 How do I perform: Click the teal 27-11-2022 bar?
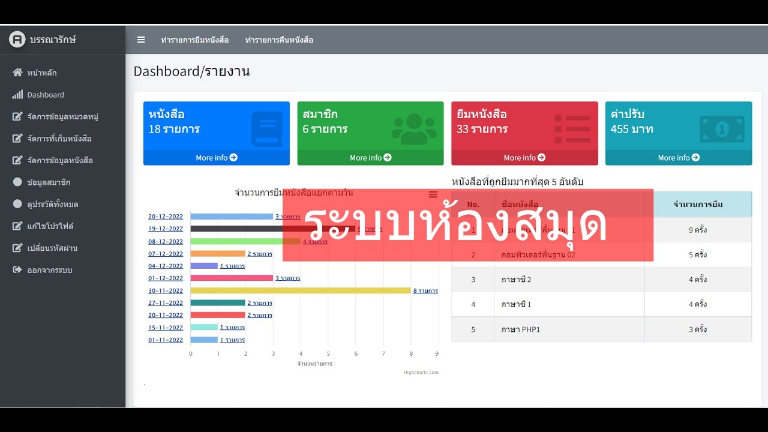218,303
